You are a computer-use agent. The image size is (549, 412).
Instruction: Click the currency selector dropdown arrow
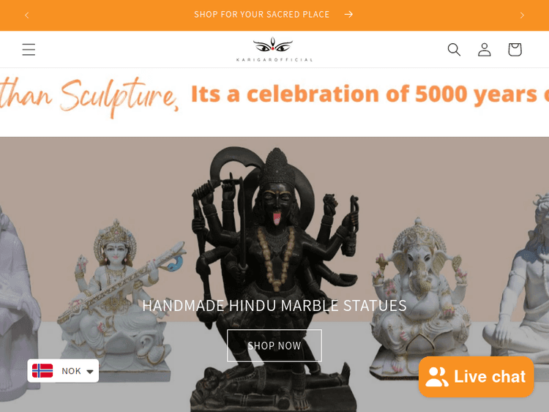[x=90, y=372]
